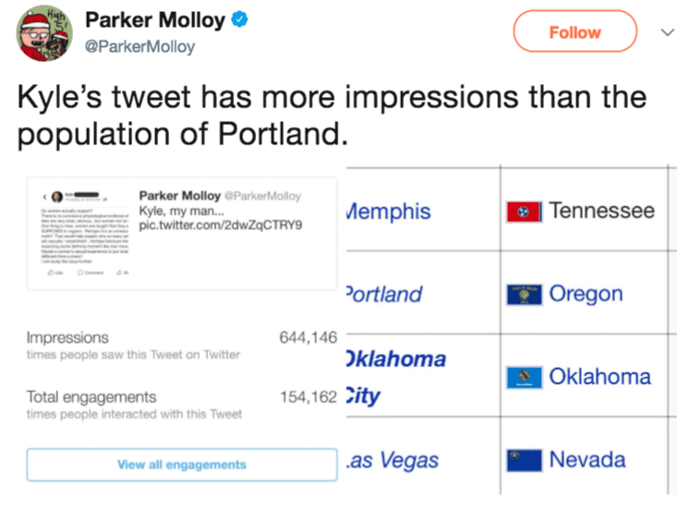Screen dimensions: 690x505
Task: Click the Oregon state flag icon
Action: click(x=524, y=295)
